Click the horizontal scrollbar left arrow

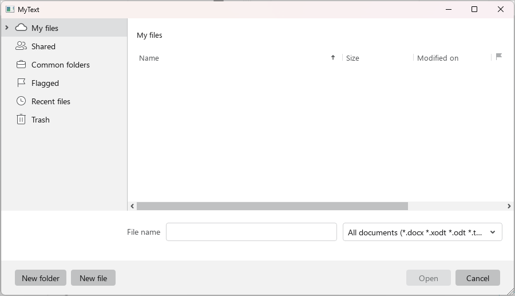click(x=132, y=206)
